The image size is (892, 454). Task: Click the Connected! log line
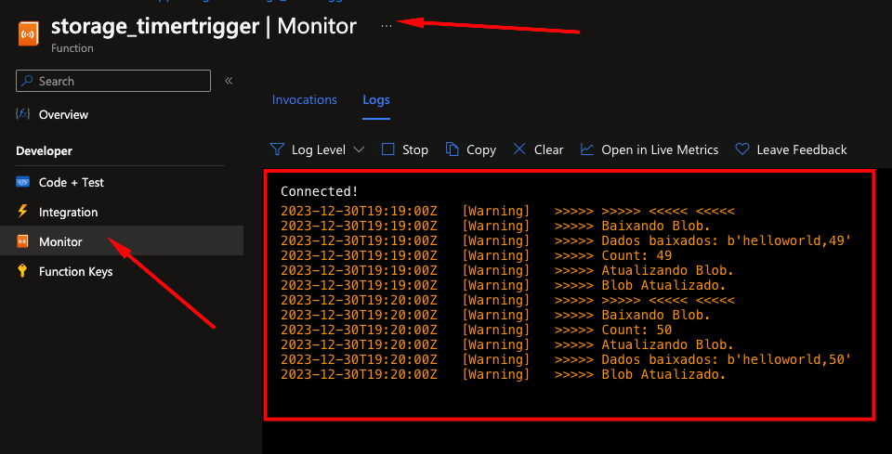coord(320,191)
